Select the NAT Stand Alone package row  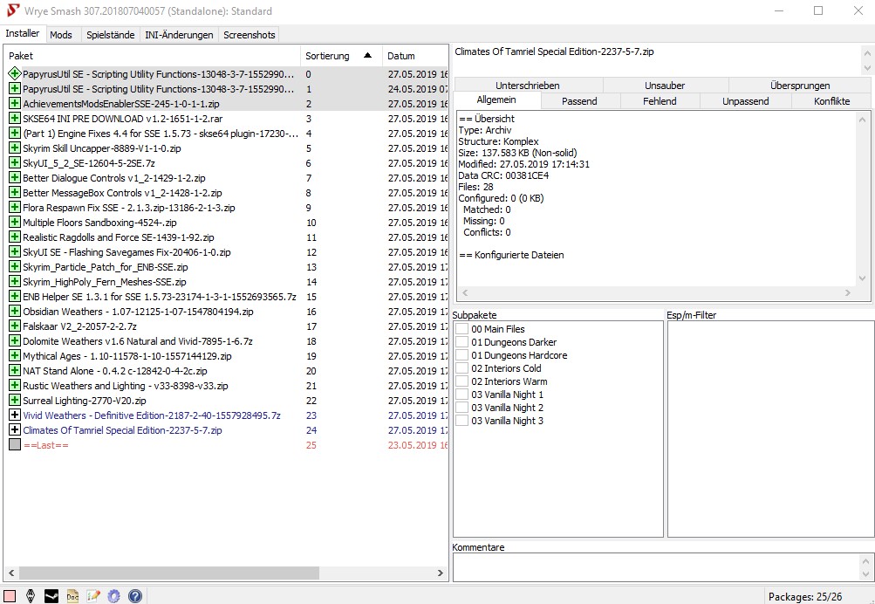(x=226, y=371)
